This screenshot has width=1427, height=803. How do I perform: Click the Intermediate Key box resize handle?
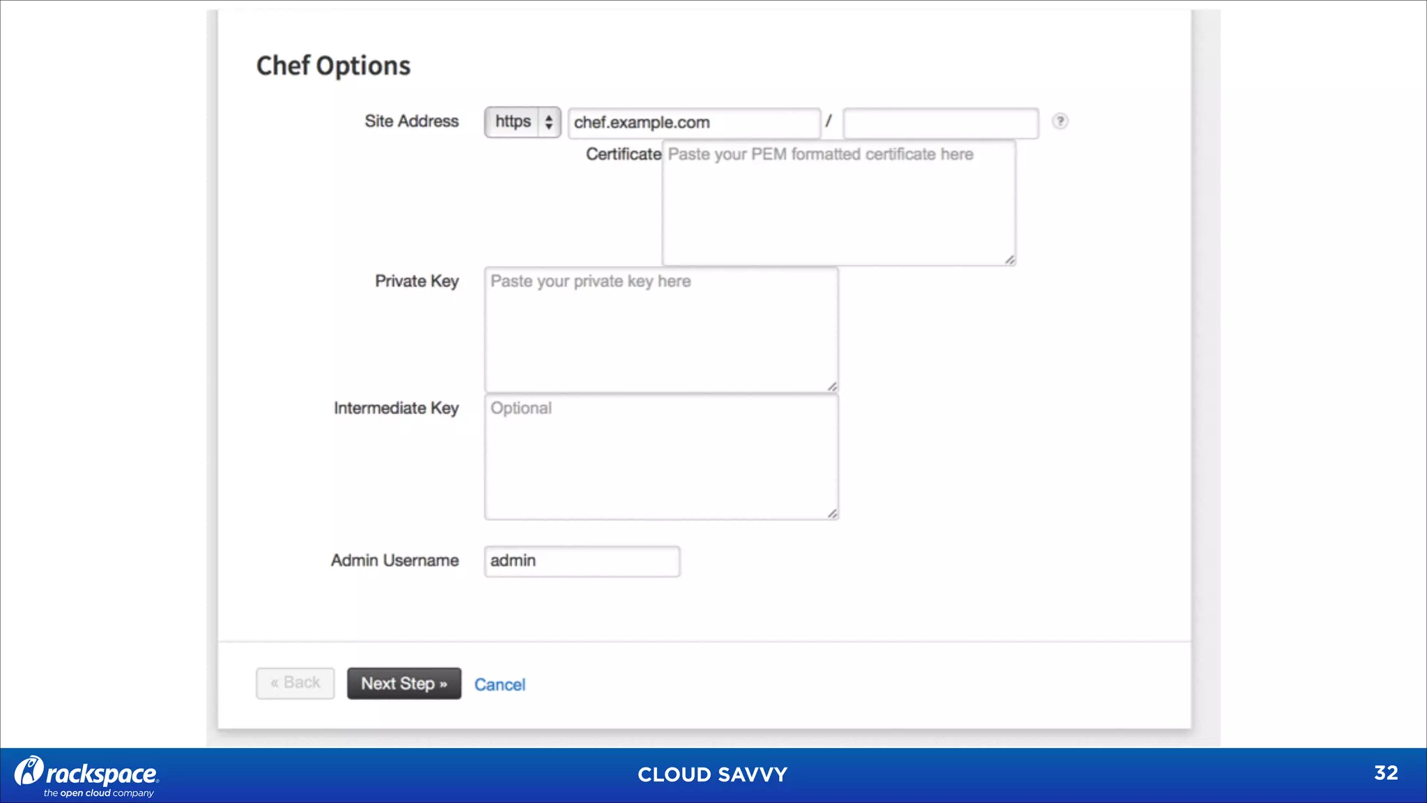tap(832, 514)
